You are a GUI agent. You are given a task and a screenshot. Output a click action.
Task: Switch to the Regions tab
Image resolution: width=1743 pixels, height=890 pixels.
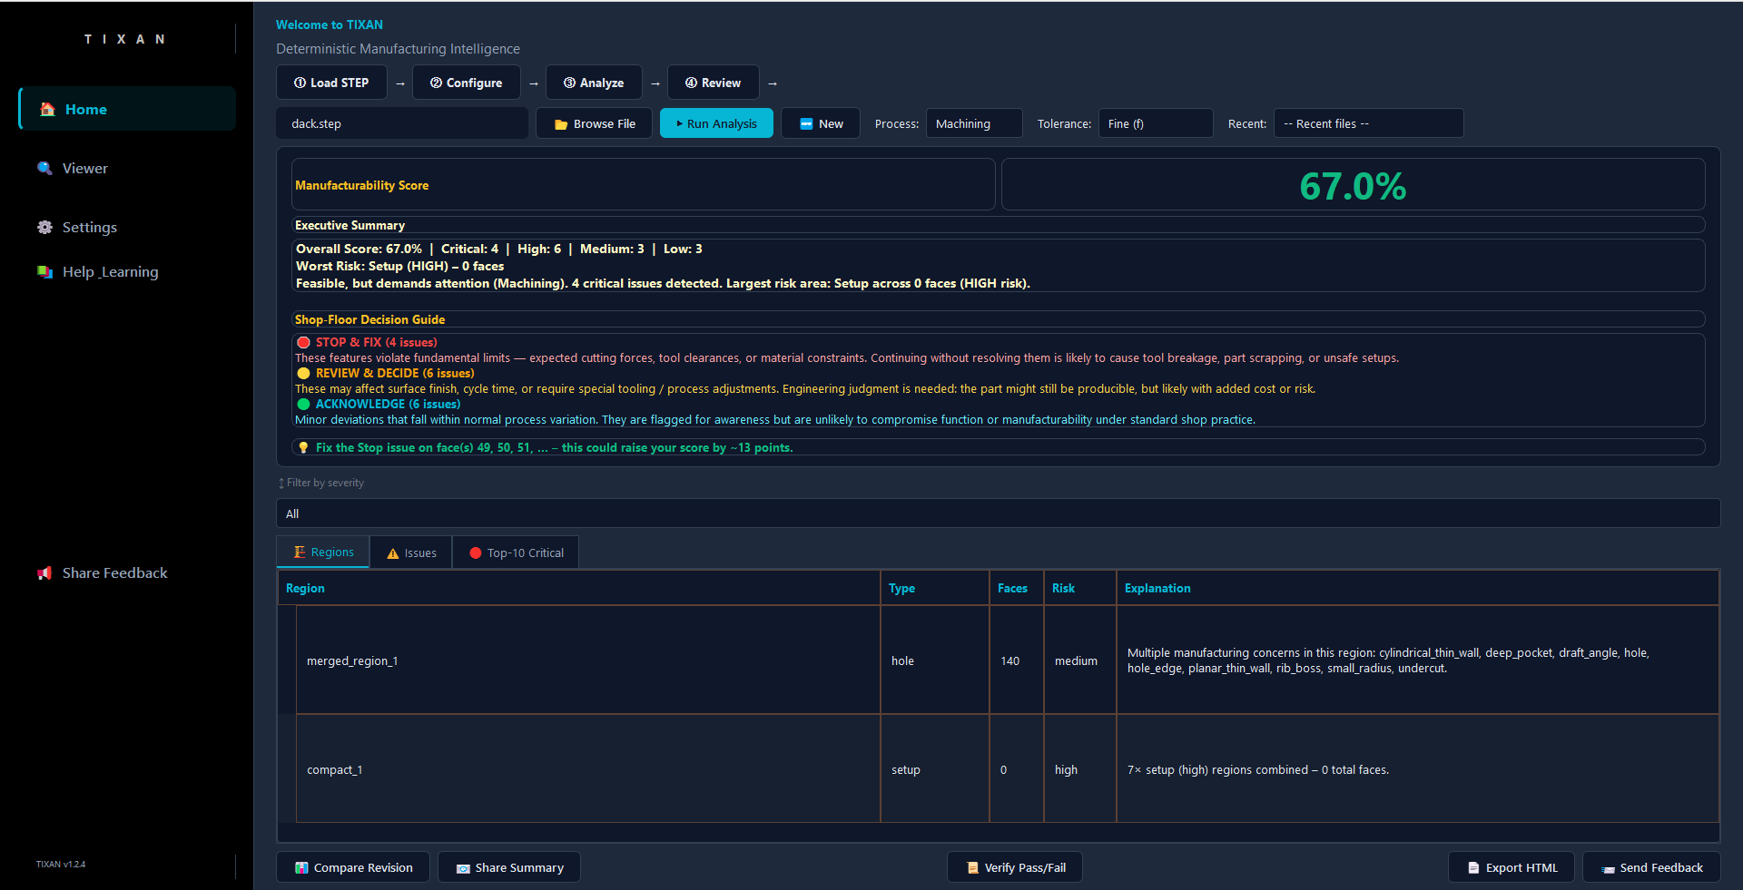point(323,552)
